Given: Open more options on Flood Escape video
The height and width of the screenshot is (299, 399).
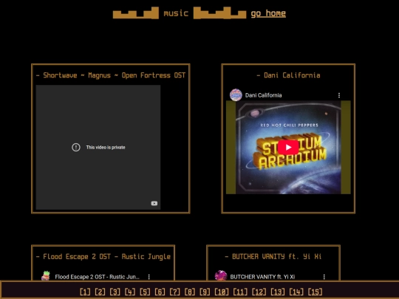Looking at the screenshot, I should 149,277.
